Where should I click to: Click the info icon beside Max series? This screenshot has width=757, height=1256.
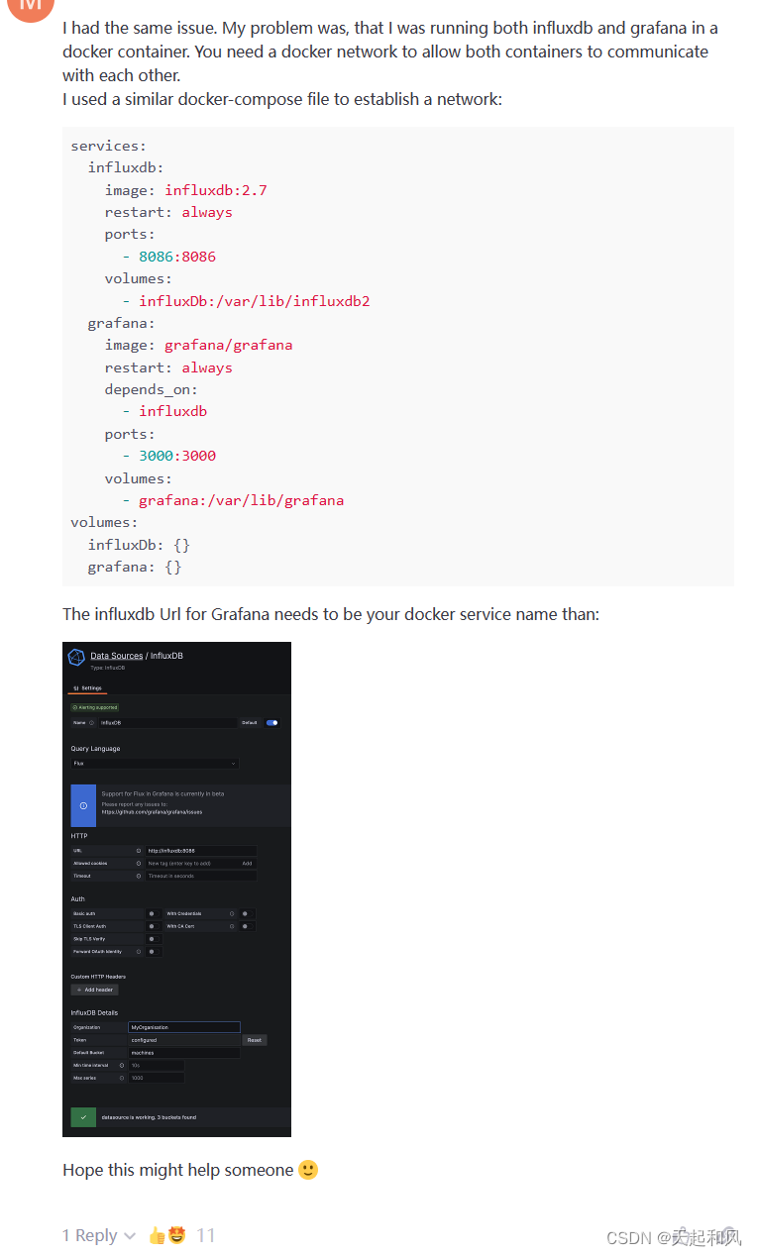[x=122, y=1078]
